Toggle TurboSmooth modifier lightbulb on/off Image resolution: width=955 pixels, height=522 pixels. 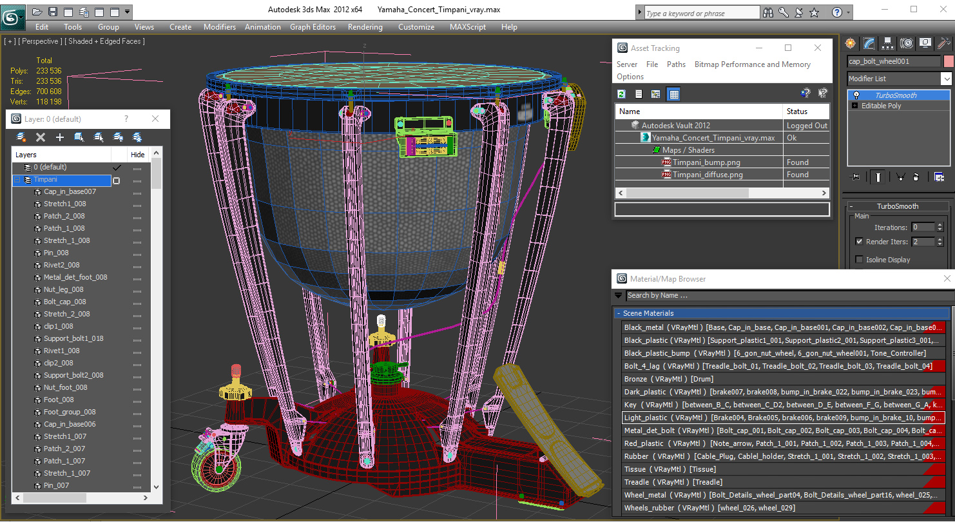pyautogui.click(x=856, y=95)
